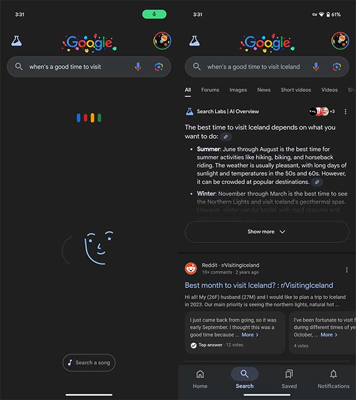Click the AI Overview source avatars cluster
The image size is (356, 400).
click(x=321, y=111)
